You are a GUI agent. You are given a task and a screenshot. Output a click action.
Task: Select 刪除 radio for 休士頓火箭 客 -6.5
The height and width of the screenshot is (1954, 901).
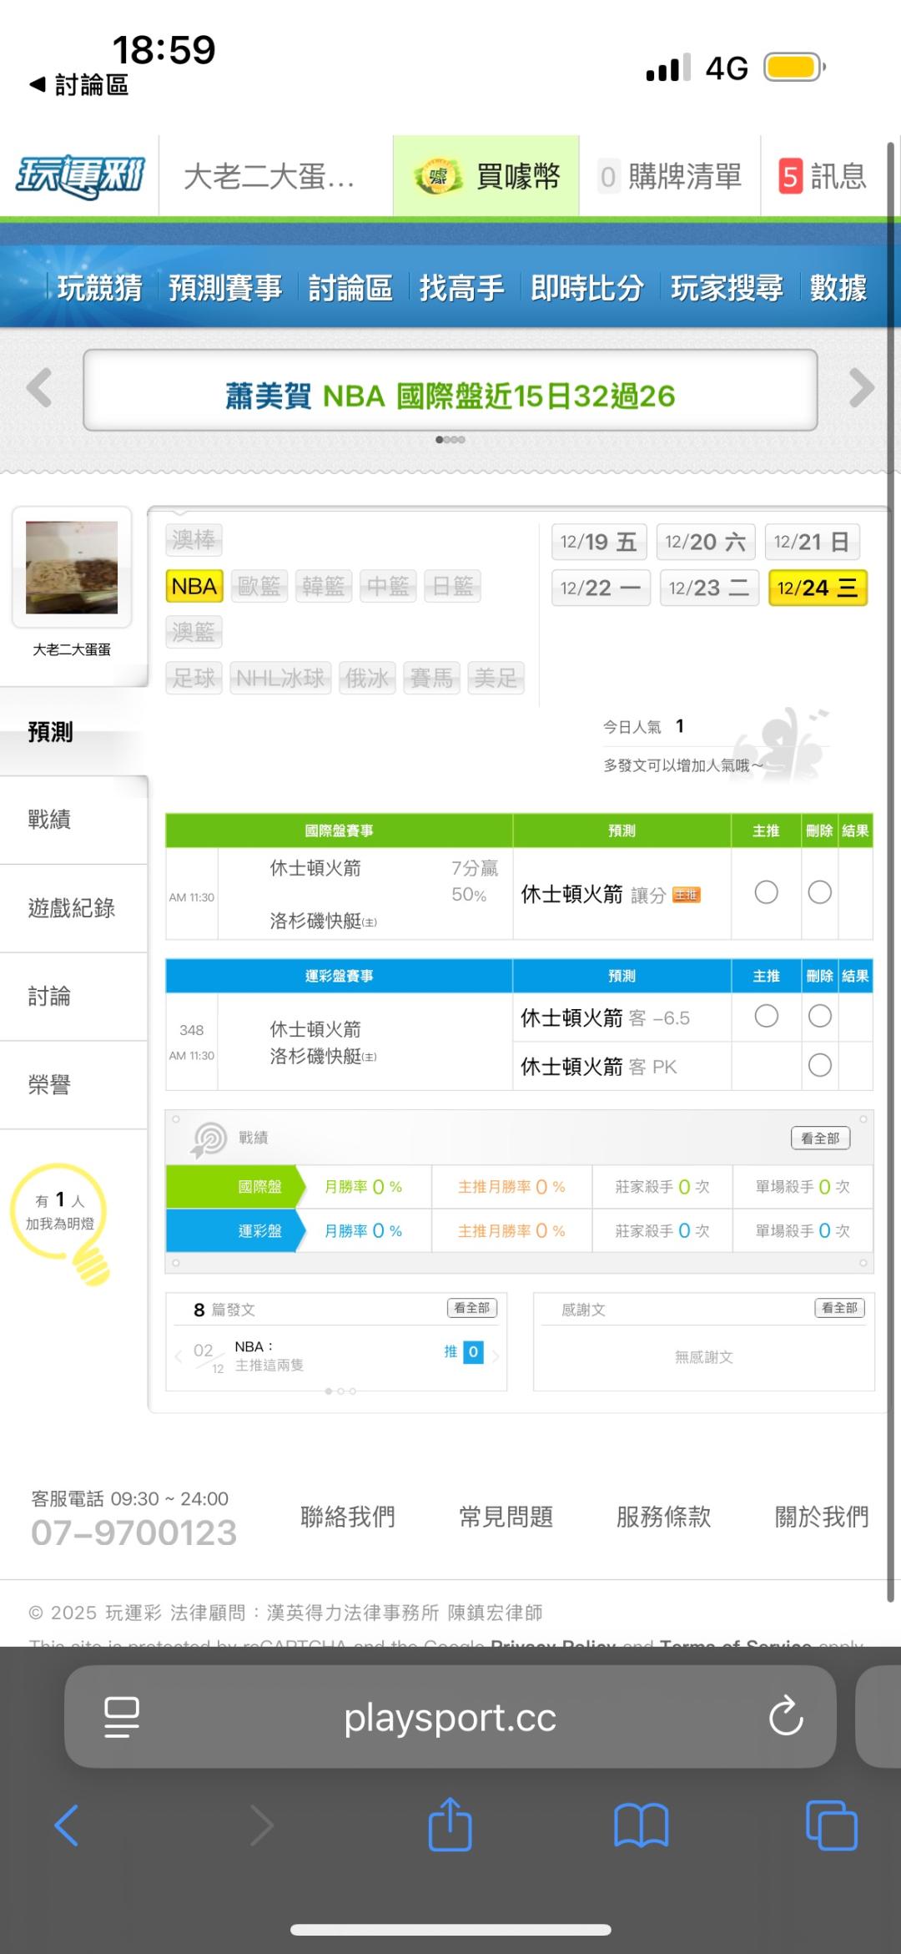coord(820,1016)
